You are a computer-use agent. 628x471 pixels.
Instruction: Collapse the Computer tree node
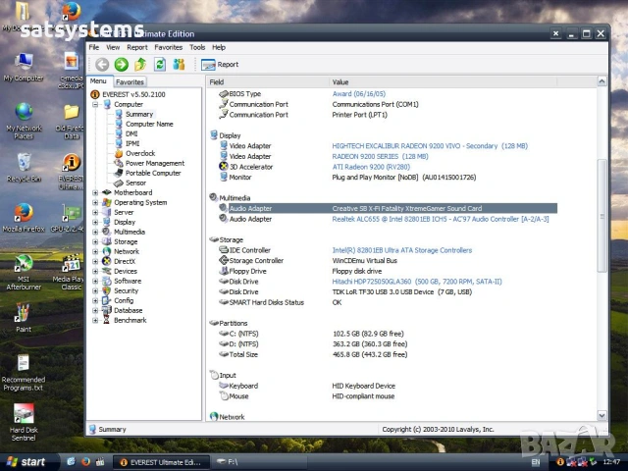[95, 104]
